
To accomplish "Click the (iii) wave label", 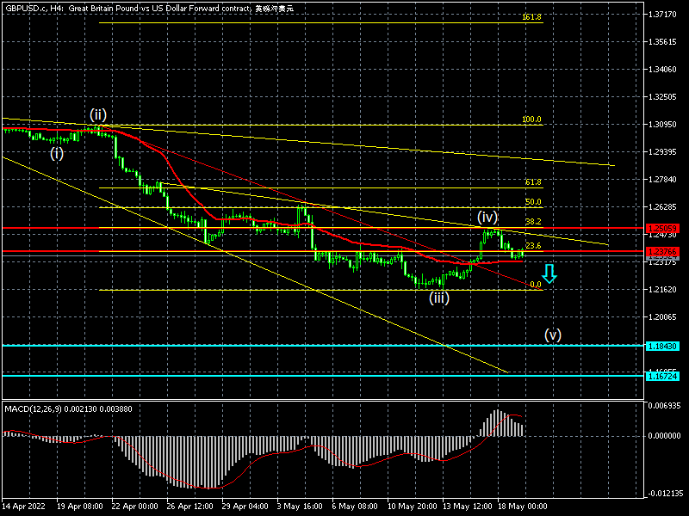I will (x=439, y=298).
